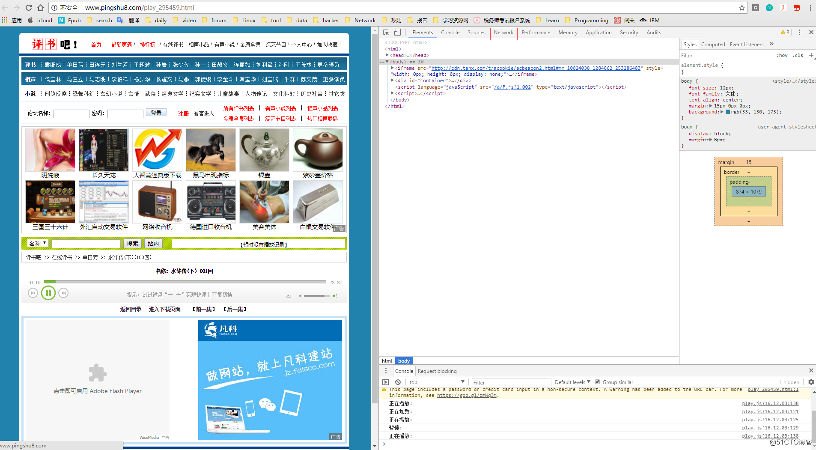Click 返回目录 return to catalog link
The image size is (816, 450).
point(131,309)
